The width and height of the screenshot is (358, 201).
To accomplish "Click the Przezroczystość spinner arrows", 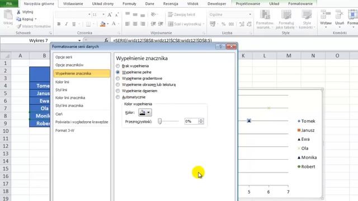I will coord(201,122).
